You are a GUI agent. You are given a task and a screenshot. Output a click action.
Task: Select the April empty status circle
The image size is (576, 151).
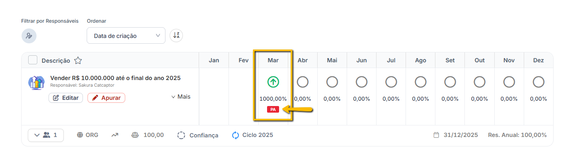pyautogui.click(x=303, y=82)
